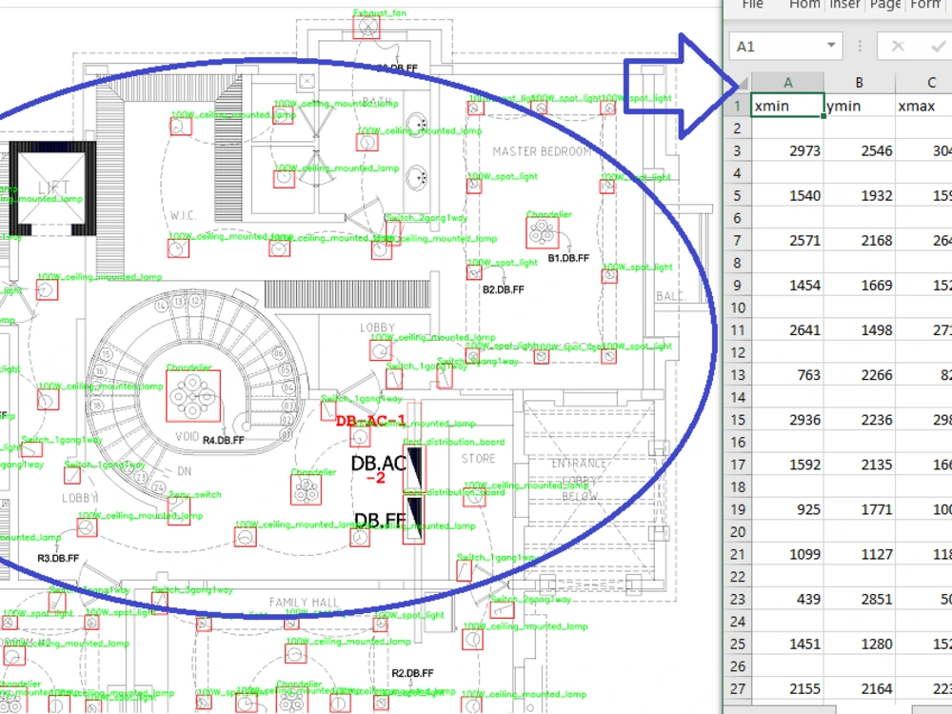Click the Select All corner triangle of the sheet

(743, 83)
